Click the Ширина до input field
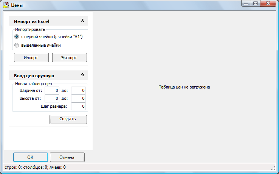This screenshot has width=279, height=174. 79,90
